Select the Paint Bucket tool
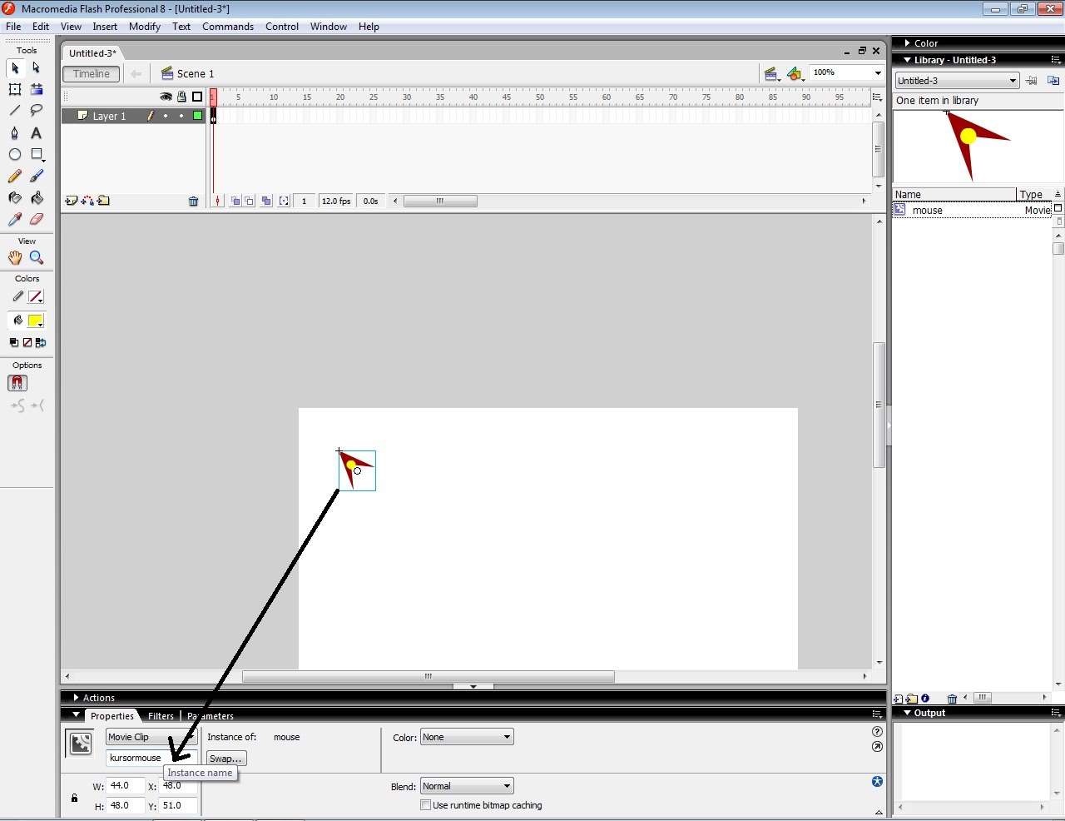Image resolution: width=1065 pixels, height=821 pixels. [x=36, y=198]
